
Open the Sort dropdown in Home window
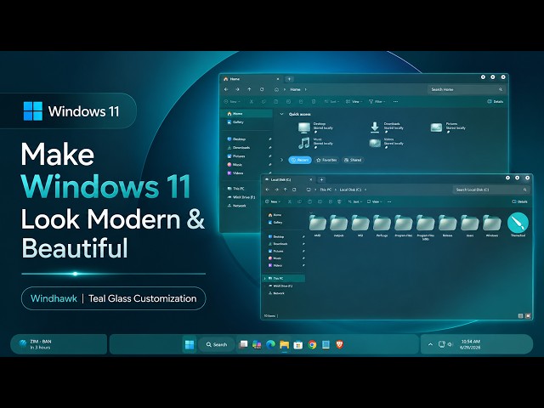tap(331, 102)
